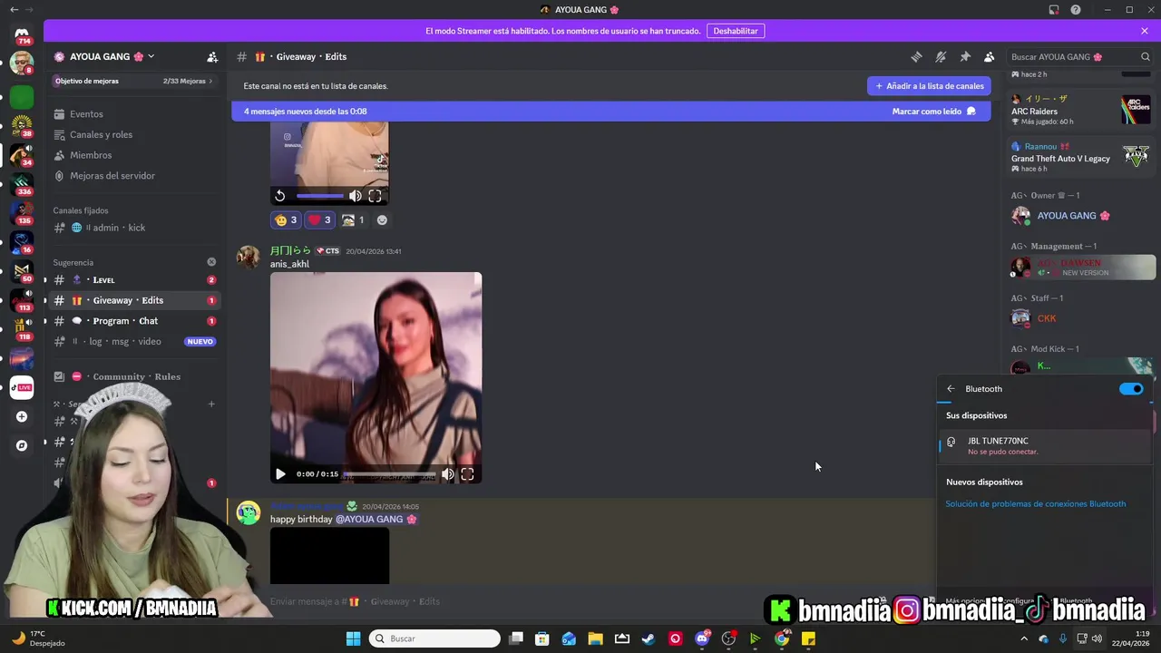Click search magnifier in Buscar AYOUA GANG box
The height and width of the screenshot is (653, 1161).
[1145, 56]
